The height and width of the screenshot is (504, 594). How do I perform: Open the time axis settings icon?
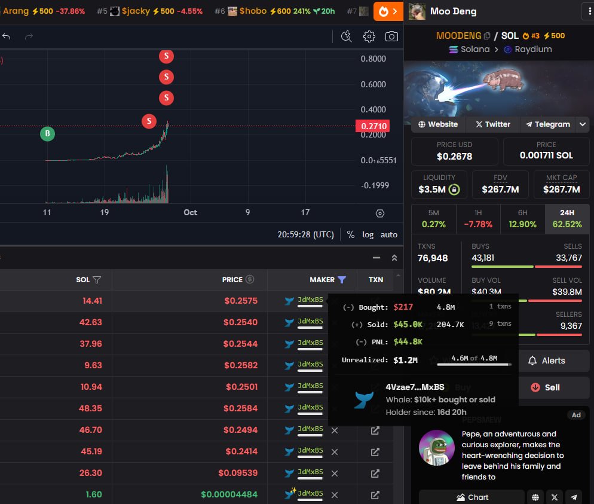click(x=380, y=213)
